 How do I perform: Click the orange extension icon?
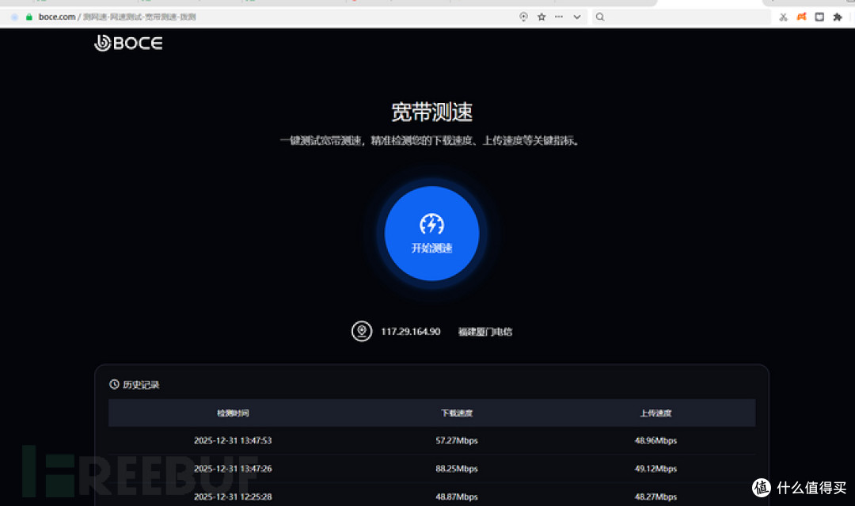coord(801,17)
